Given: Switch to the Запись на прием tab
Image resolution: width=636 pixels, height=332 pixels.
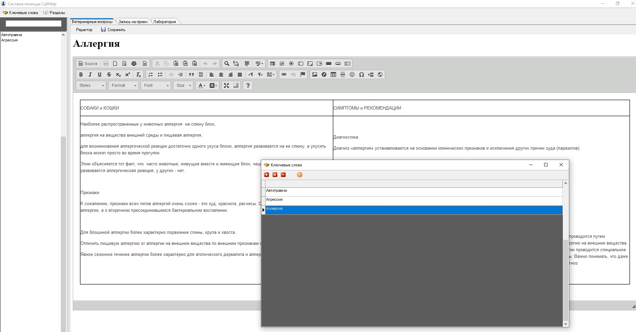Looking at the screenshot, I should [x=133, y=22].
